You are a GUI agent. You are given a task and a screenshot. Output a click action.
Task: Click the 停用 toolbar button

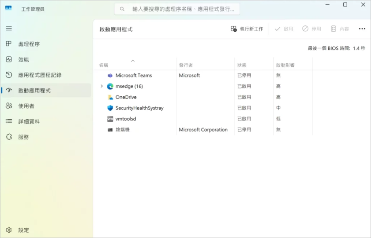pyautogui.click(x=311, y=29)
